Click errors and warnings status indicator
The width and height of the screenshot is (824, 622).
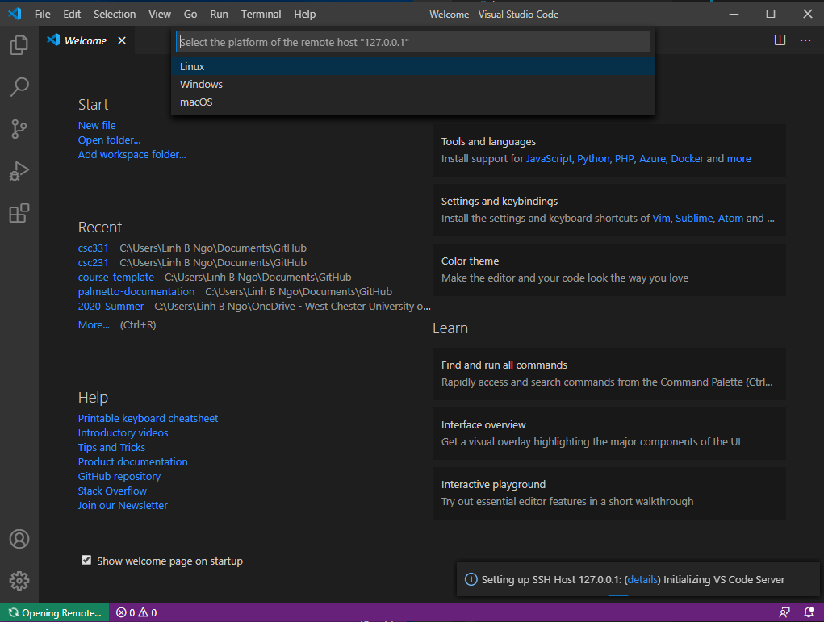pyautogui.click(x=136, y=612)
